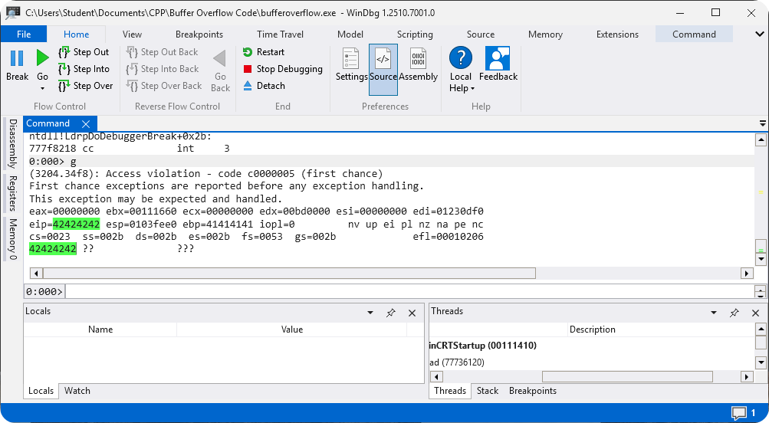
Task: Click the command output horizontal scrollbar
Action: (x=307, y=274)
